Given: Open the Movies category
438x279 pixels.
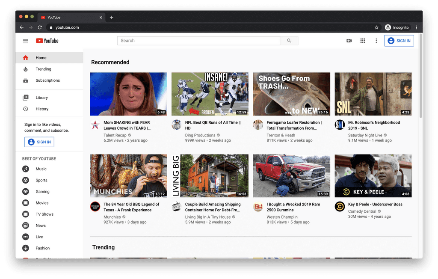Looking at the screenshot, I should pos(50,203).
